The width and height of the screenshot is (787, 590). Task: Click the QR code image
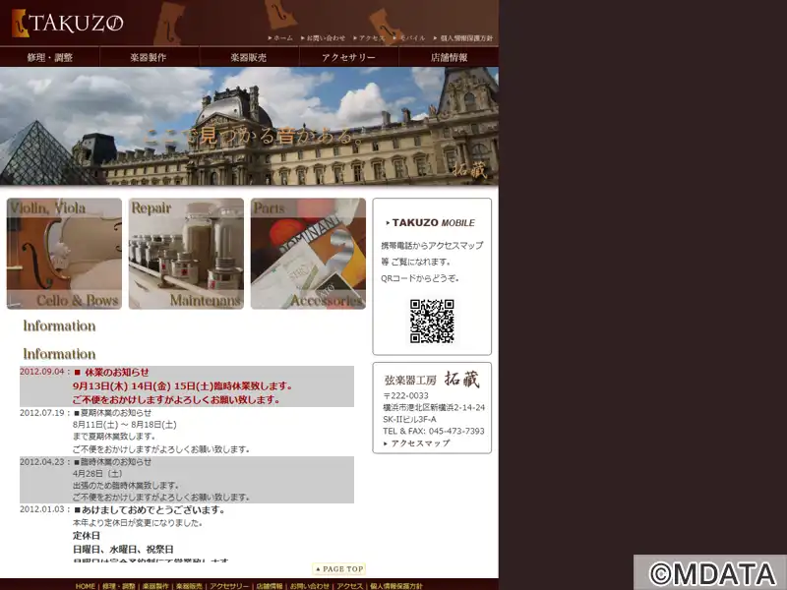point(432,322)
